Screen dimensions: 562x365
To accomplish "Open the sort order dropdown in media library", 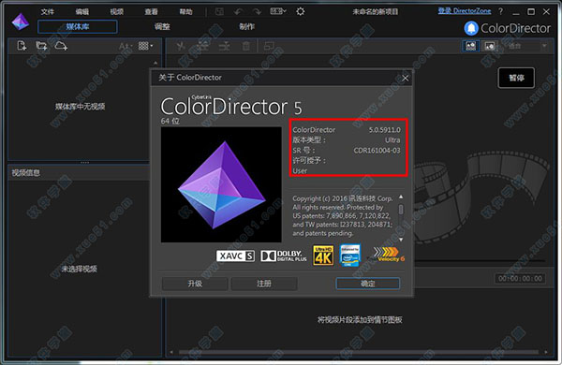I will 126,46.
